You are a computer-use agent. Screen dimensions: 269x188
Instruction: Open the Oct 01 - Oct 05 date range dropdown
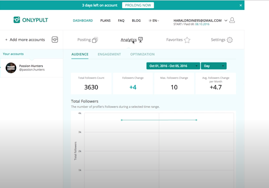[x=173, y=66]
